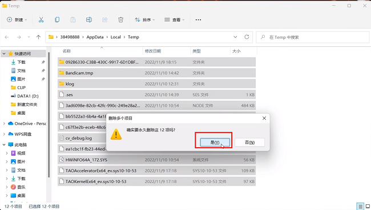The height and width of the screenshot is (210, 371).
Task: Open the 新建 (New) dropdown
Action: pos(17,20)
